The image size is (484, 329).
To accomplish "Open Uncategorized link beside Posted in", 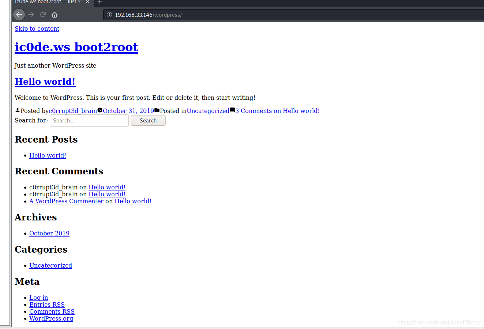I will pyautogui.click(x=208, y=111).
